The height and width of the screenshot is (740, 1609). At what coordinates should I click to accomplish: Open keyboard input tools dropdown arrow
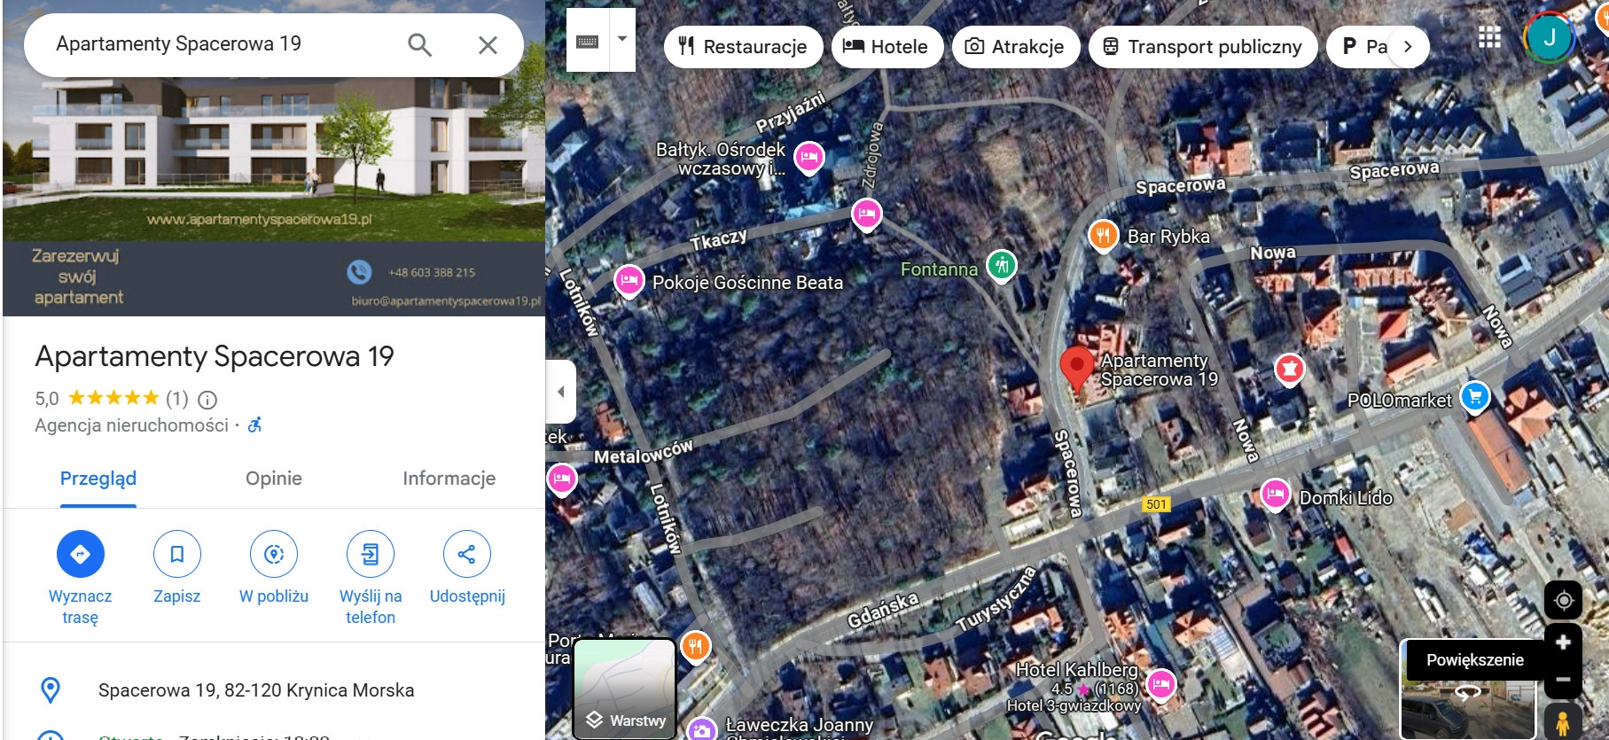[622, 39]
